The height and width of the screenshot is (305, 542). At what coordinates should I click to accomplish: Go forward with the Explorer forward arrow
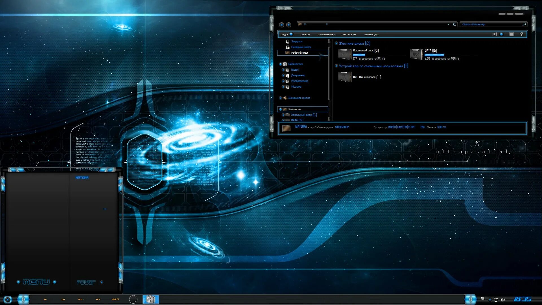coord(289,25)
